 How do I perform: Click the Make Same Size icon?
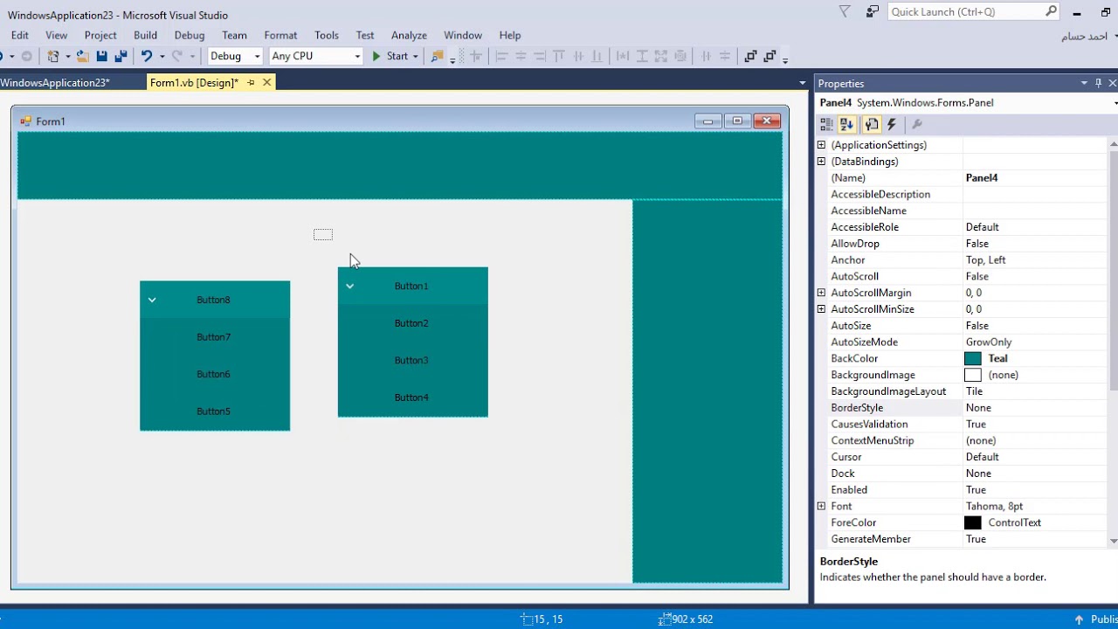point(661,56)
